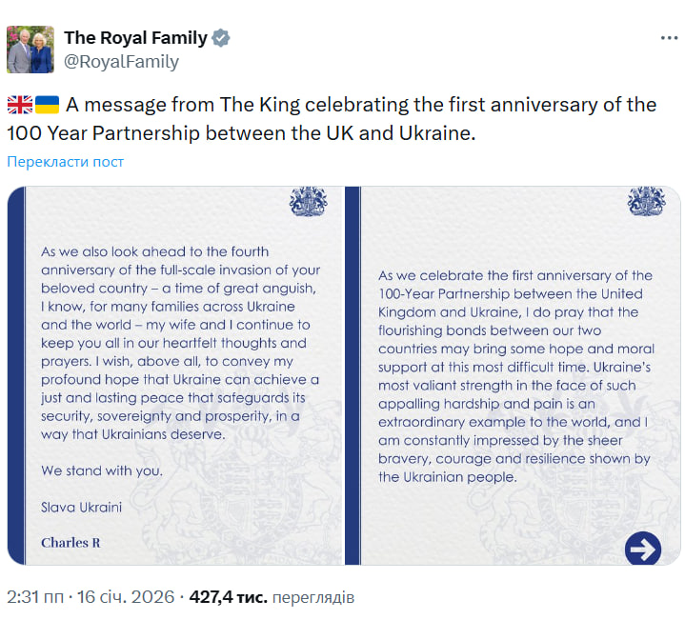
Task: Open The Royal Family display name link
Action: [135, 38]
